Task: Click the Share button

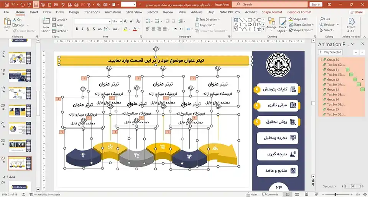Action: point(356,12)
